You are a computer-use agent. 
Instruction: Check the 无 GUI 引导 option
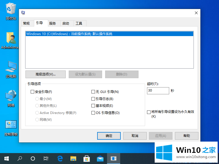pyautogui.click(x=93, y=92)
